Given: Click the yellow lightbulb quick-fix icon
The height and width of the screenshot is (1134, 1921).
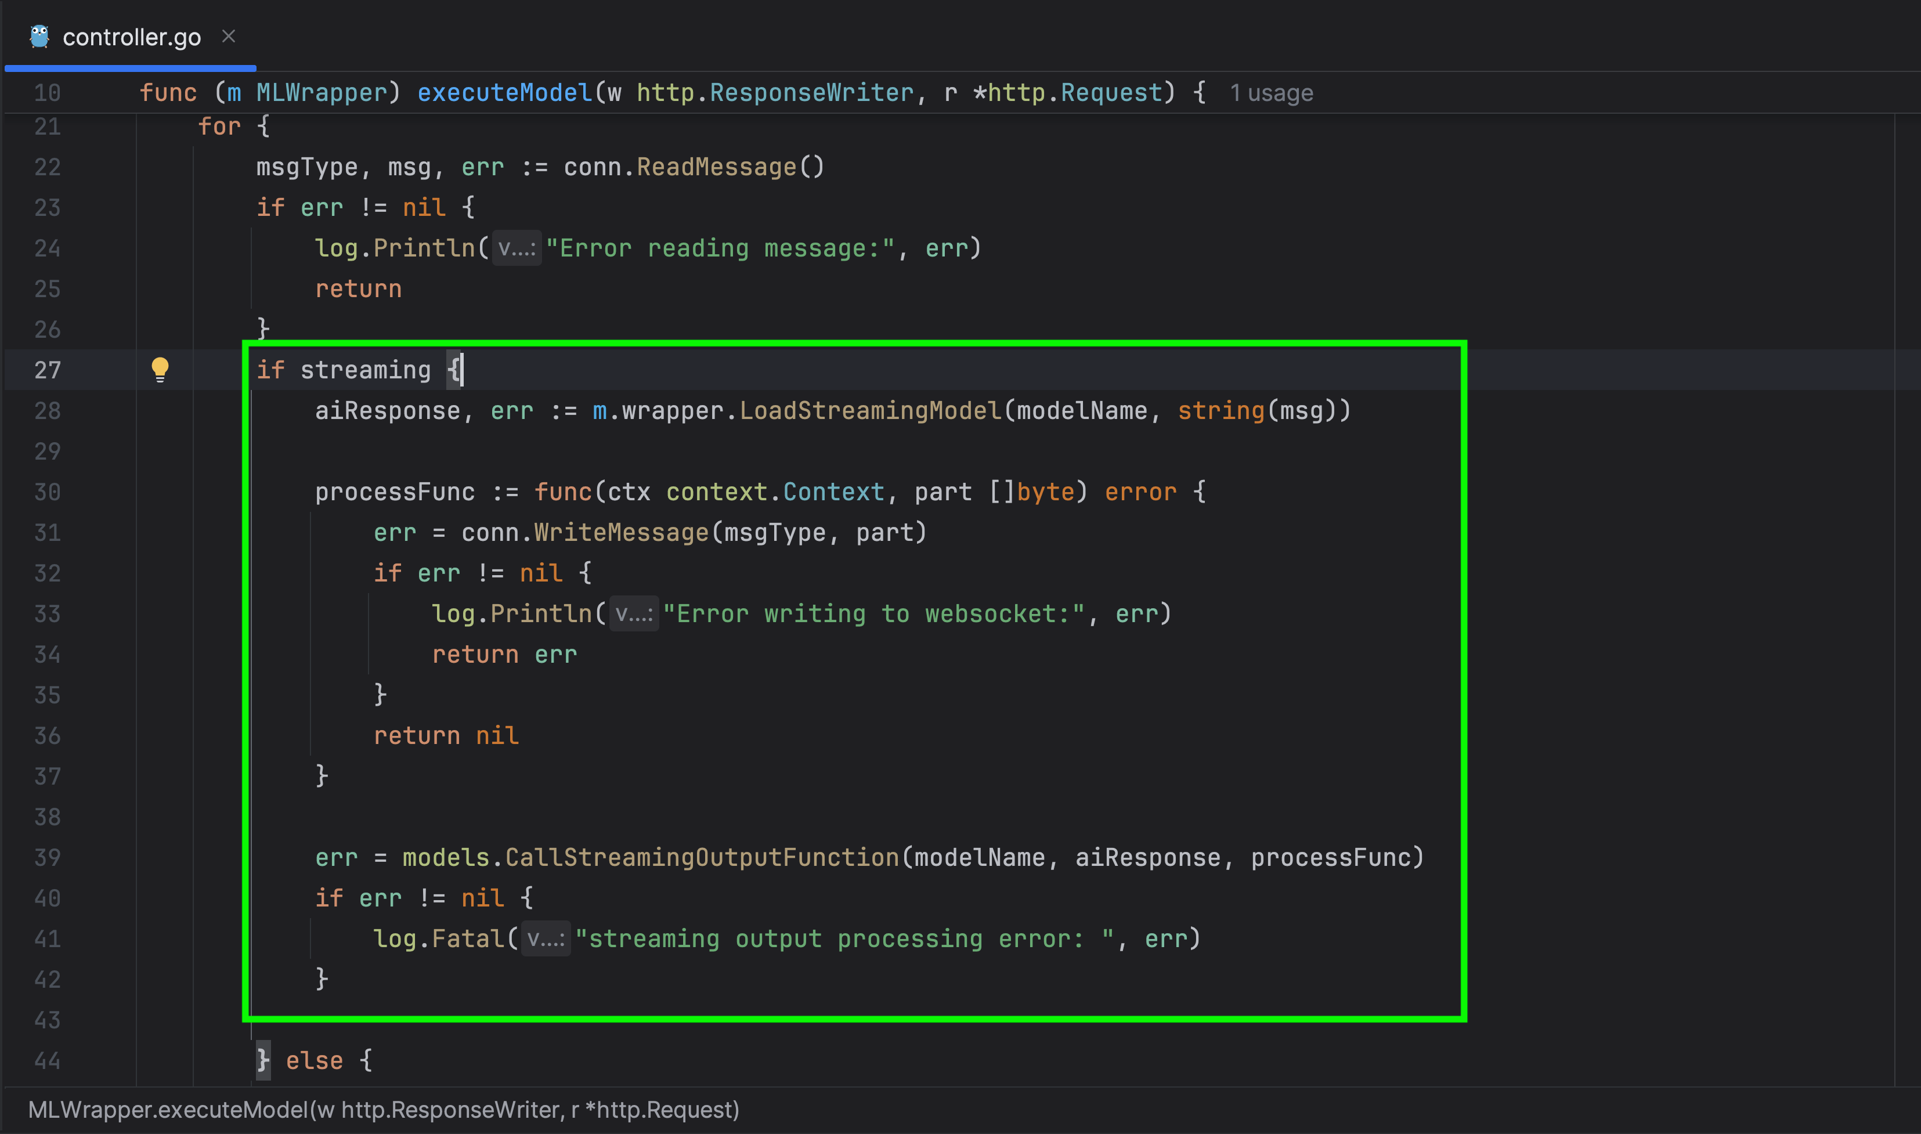Looking at the screenshot, I should 160,369.
